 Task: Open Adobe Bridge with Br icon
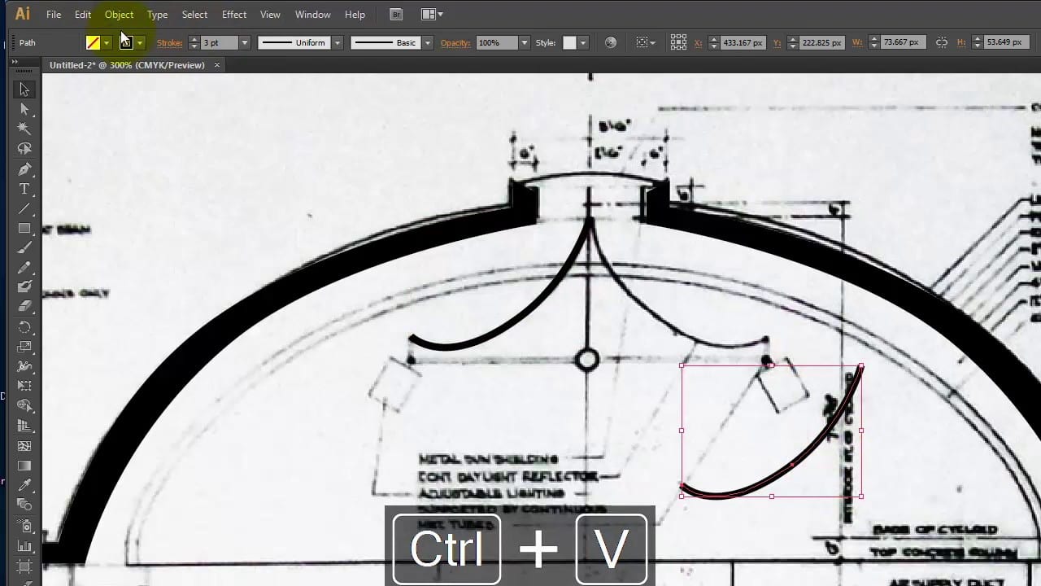pos(396,15)
